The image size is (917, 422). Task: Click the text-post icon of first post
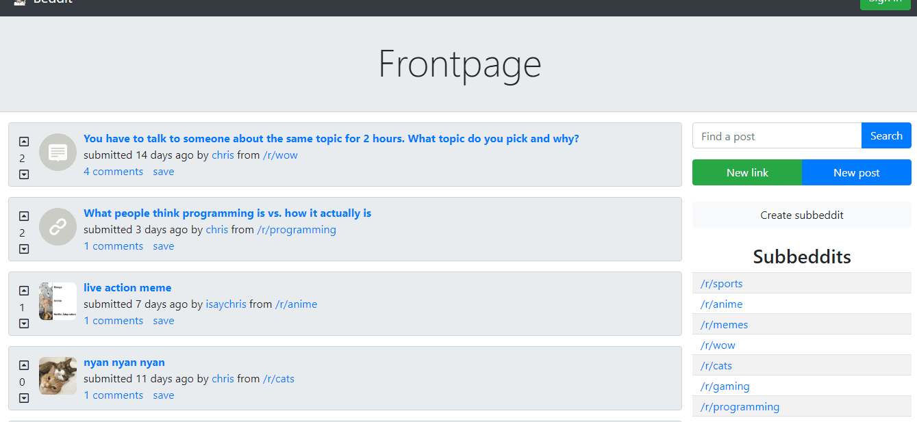[58, 152]
